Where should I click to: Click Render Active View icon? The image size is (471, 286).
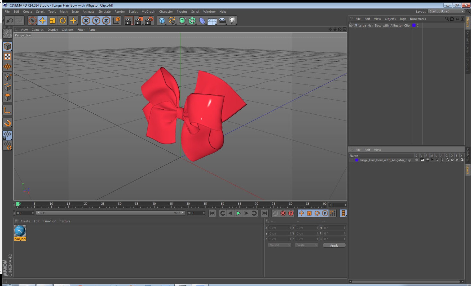(128, 20)
